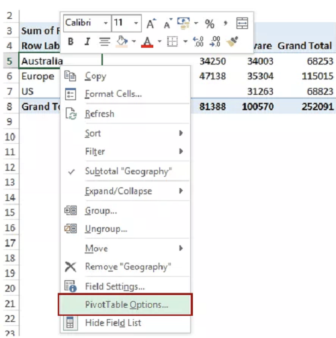Image resolution: width=336 pixels, height=338 pixels.
Task: Click row header 20
Action: pyautogui.click(x=10, y=288)
